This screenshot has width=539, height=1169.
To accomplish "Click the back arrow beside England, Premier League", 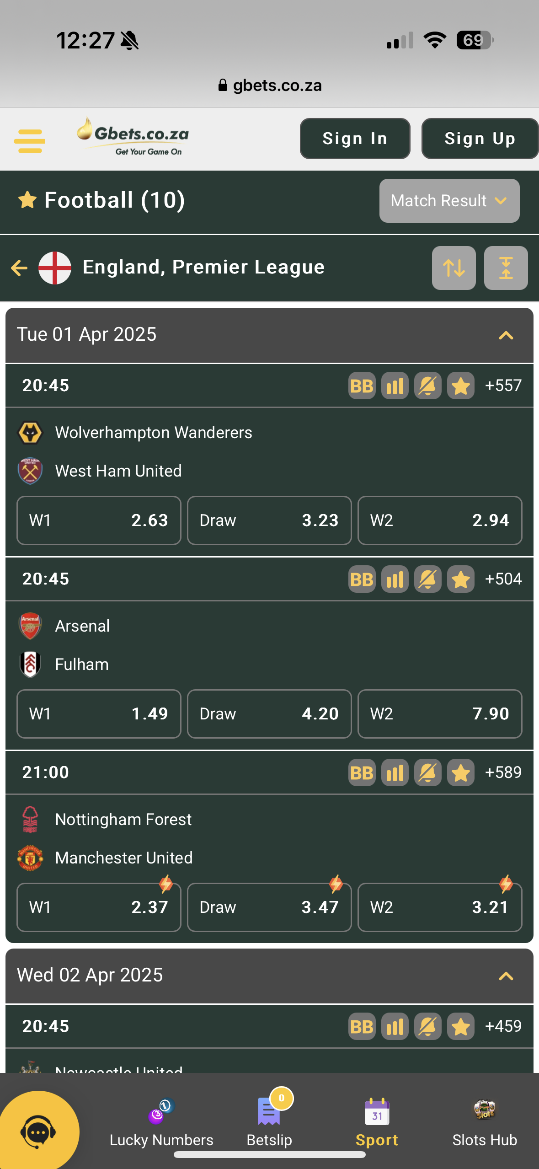I will [19, 268].
